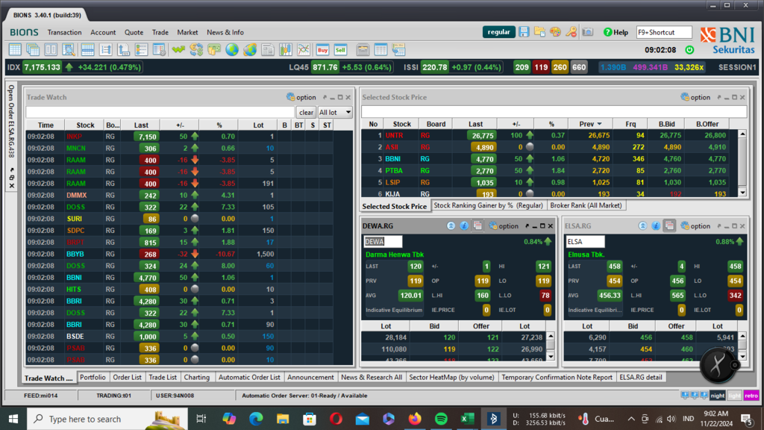Click the line chart toolbar icon

304,50
